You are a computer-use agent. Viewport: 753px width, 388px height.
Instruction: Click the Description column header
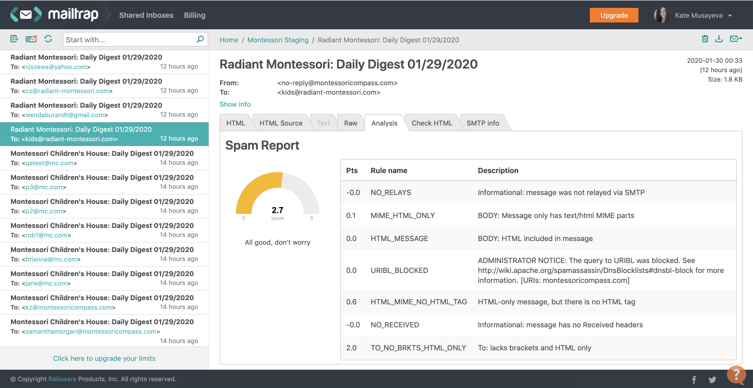tap(498, 170)
